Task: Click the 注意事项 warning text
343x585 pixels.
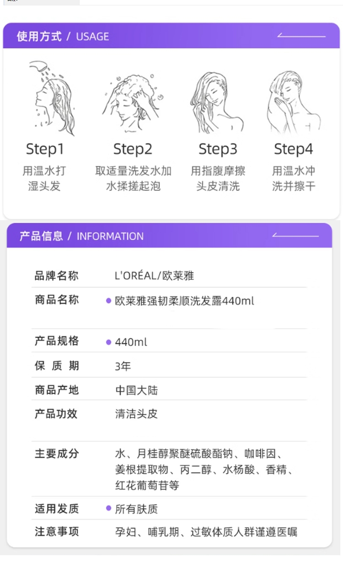Action: tap(206, 532)
